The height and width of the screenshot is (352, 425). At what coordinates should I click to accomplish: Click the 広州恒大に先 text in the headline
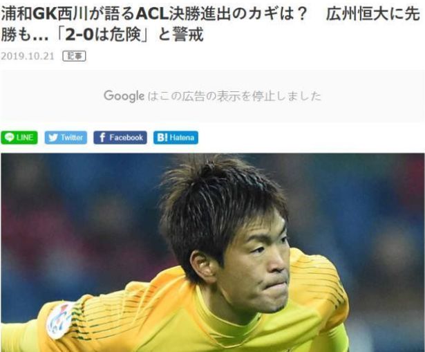(x=372, y=14)
